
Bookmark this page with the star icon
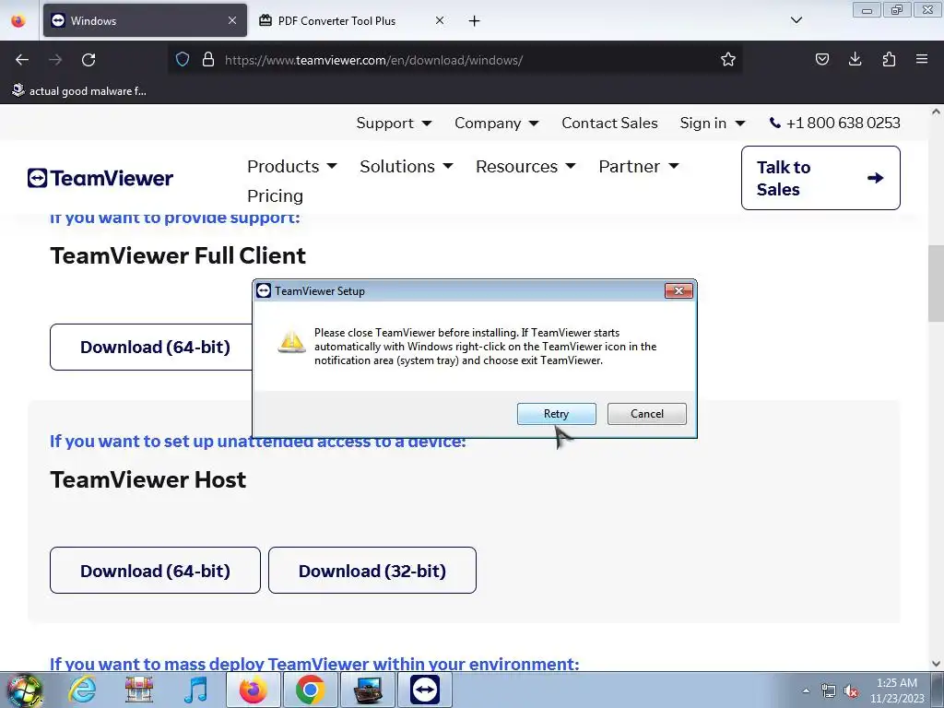click(728, 60)
